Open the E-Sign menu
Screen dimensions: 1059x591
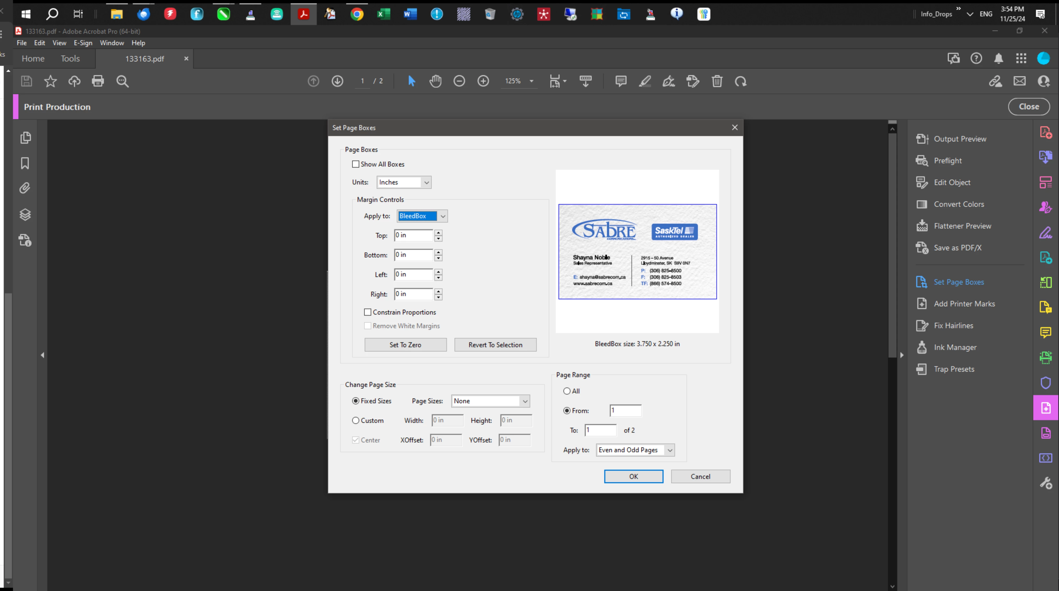[x=83, y=43]
